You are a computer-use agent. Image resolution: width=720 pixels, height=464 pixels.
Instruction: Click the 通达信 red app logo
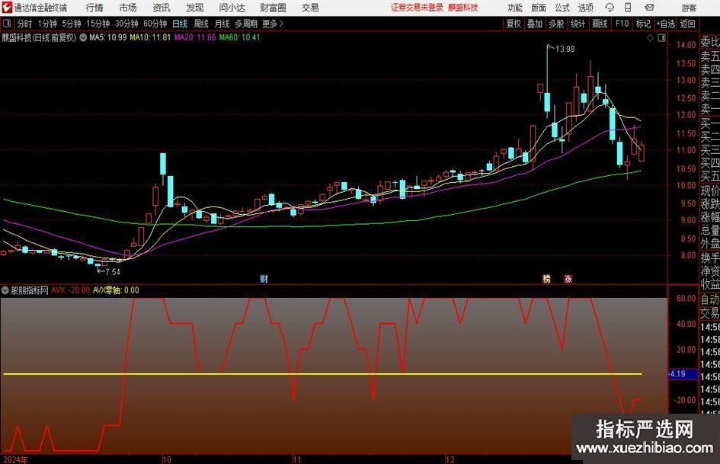point(7,8)
